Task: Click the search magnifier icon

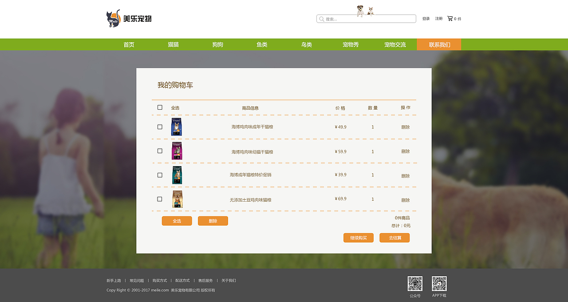Action: (x=321, y=19)
